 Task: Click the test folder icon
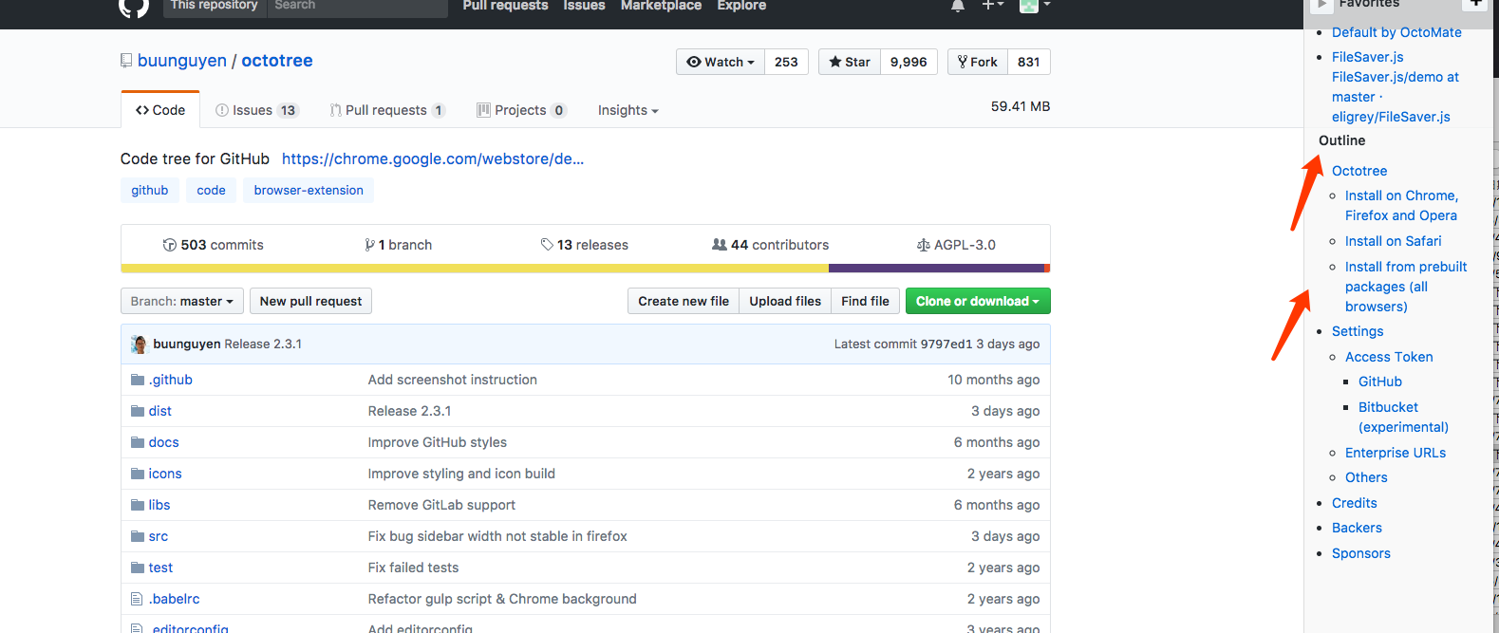pyautogui.click(x=138, y=568)
